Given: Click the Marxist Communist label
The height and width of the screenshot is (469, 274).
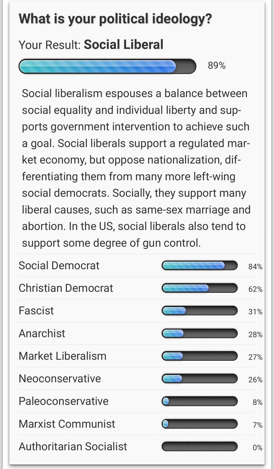Looking at the screenshot, I should (x=67, y=424).
